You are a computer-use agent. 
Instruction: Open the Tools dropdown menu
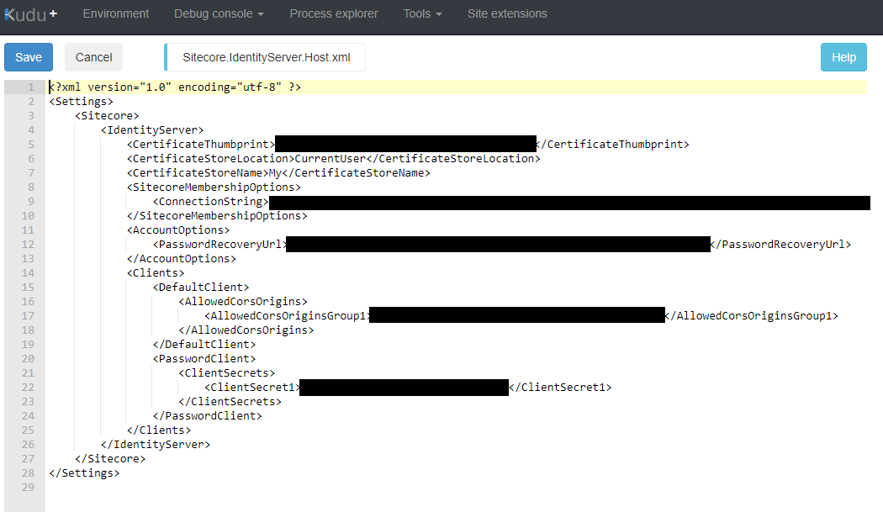418,13
